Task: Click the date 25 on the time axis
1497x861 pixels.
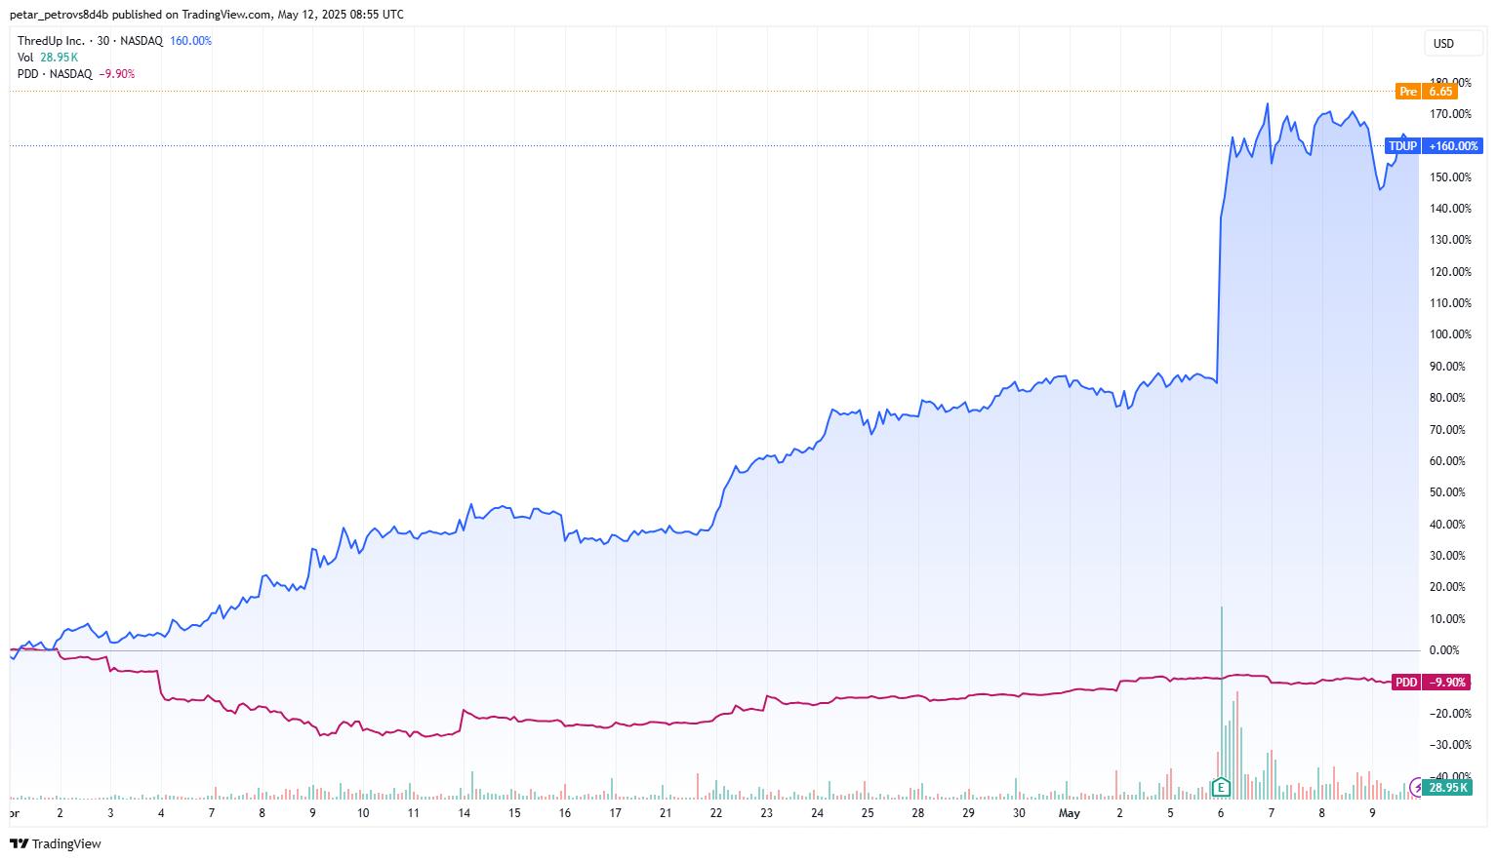Action: [868, 812]
